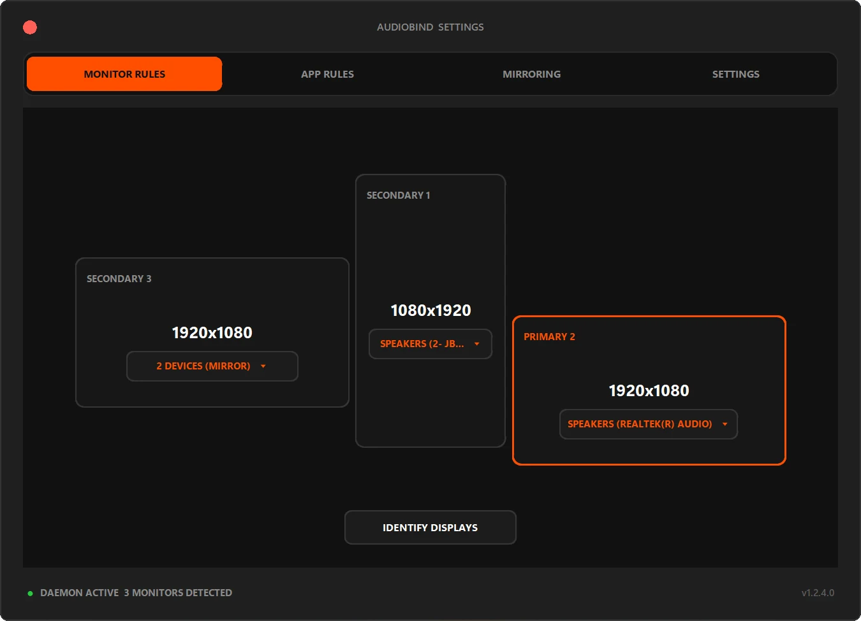Viewport: 861px width, 621px height.
Task: Expand the 2 Devices (Mirror) dropdown
Action: point(212,366)
